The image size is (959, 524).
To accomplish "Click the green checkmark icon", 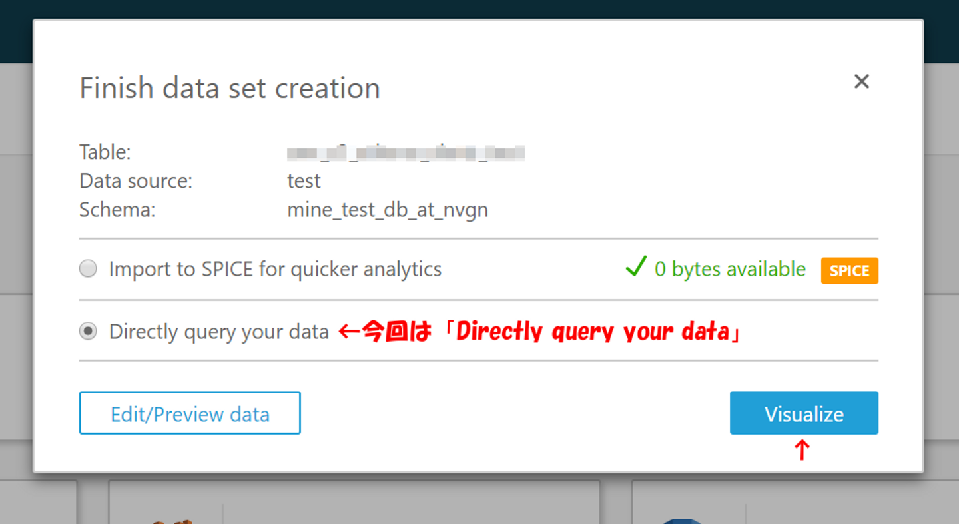I will [x=636, y=268].
